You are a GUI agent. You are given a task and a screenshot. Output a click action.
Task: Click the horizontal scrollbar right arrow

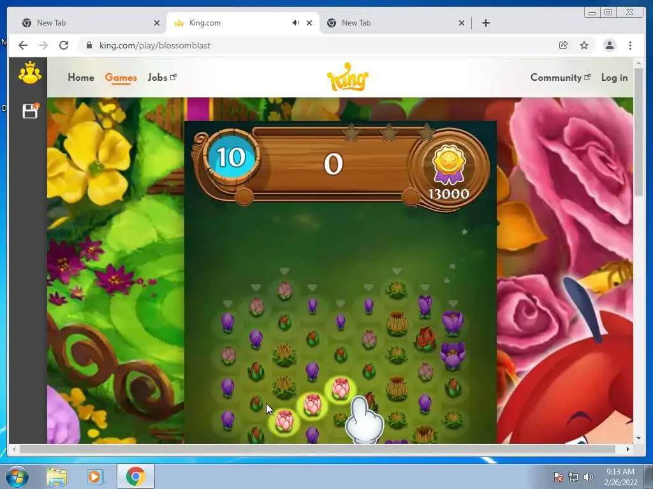click(x=627, y=449)
